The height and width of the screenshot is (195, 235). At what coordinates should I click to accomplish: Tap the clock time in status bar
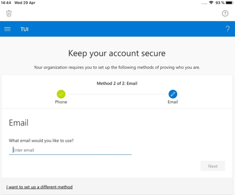click(x=6, y=3)
